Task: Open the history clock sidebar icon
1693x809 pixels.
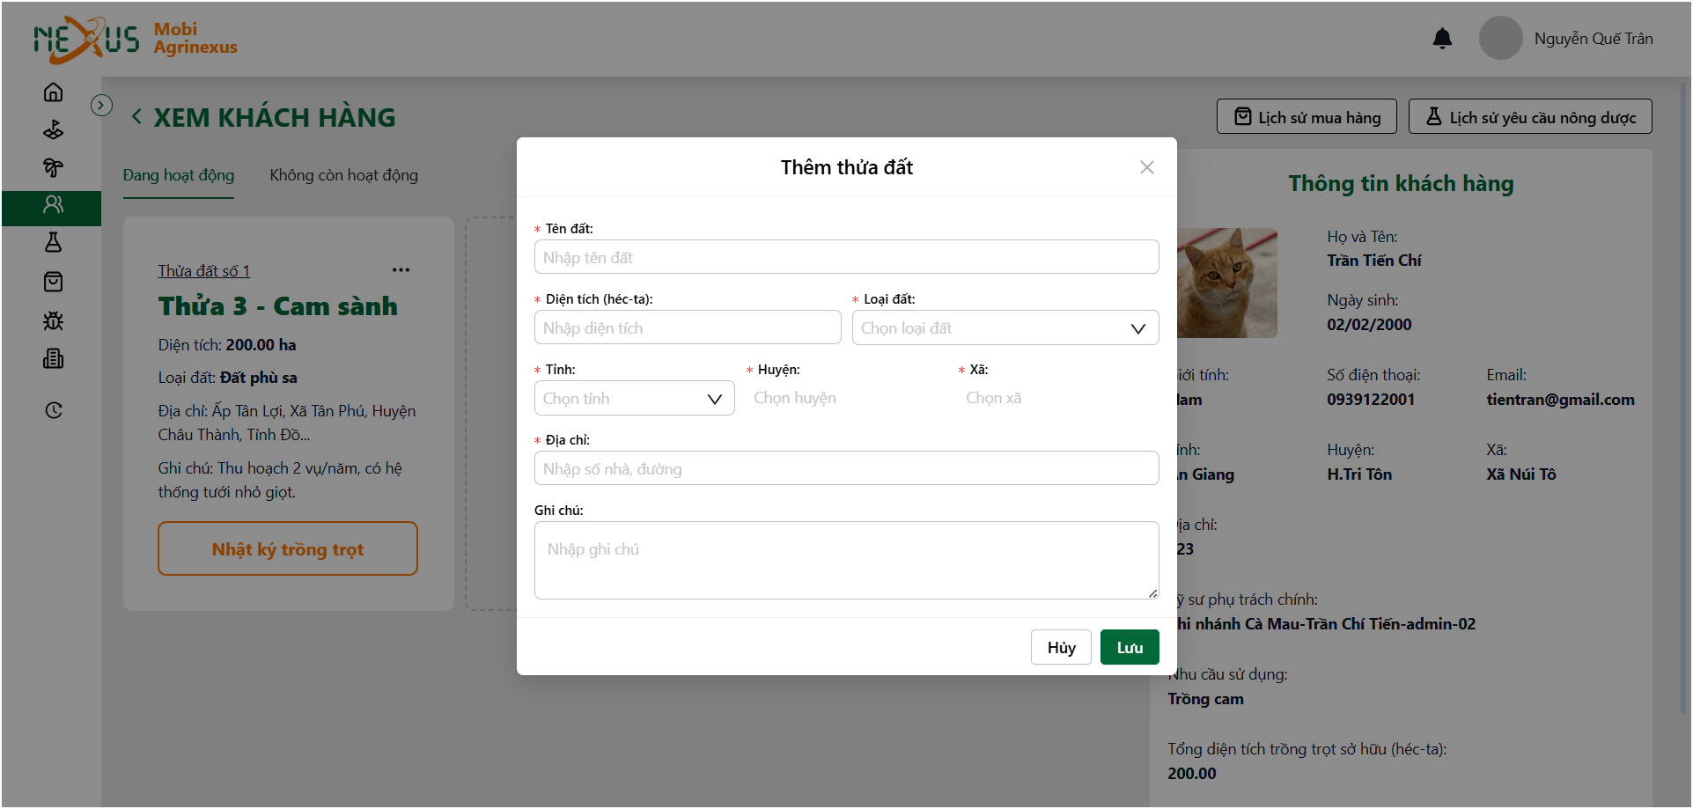Action: point(53,410)
